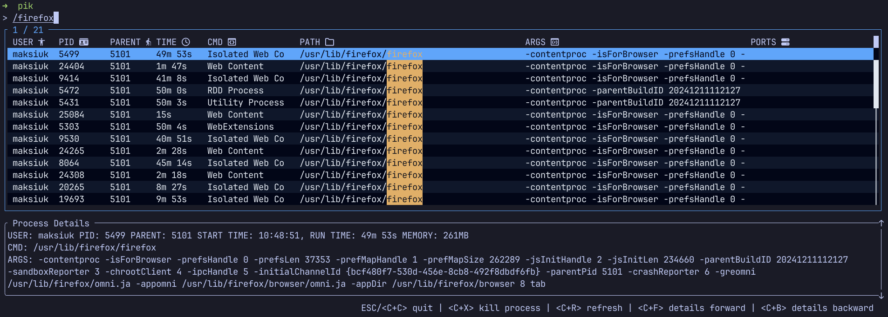Click the Process Details panel title
The height and width of the screenshot is (317, 888).
pos(51,223)
